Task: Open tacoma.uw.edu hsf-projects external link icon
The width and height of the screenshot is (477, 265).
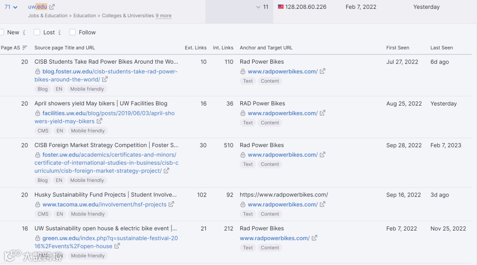Action: pyautogui.click(x=171, y=204)
